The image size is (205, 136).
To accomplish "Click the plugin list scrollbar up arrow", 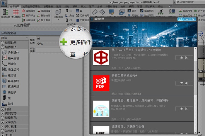I will coord(195,48).
